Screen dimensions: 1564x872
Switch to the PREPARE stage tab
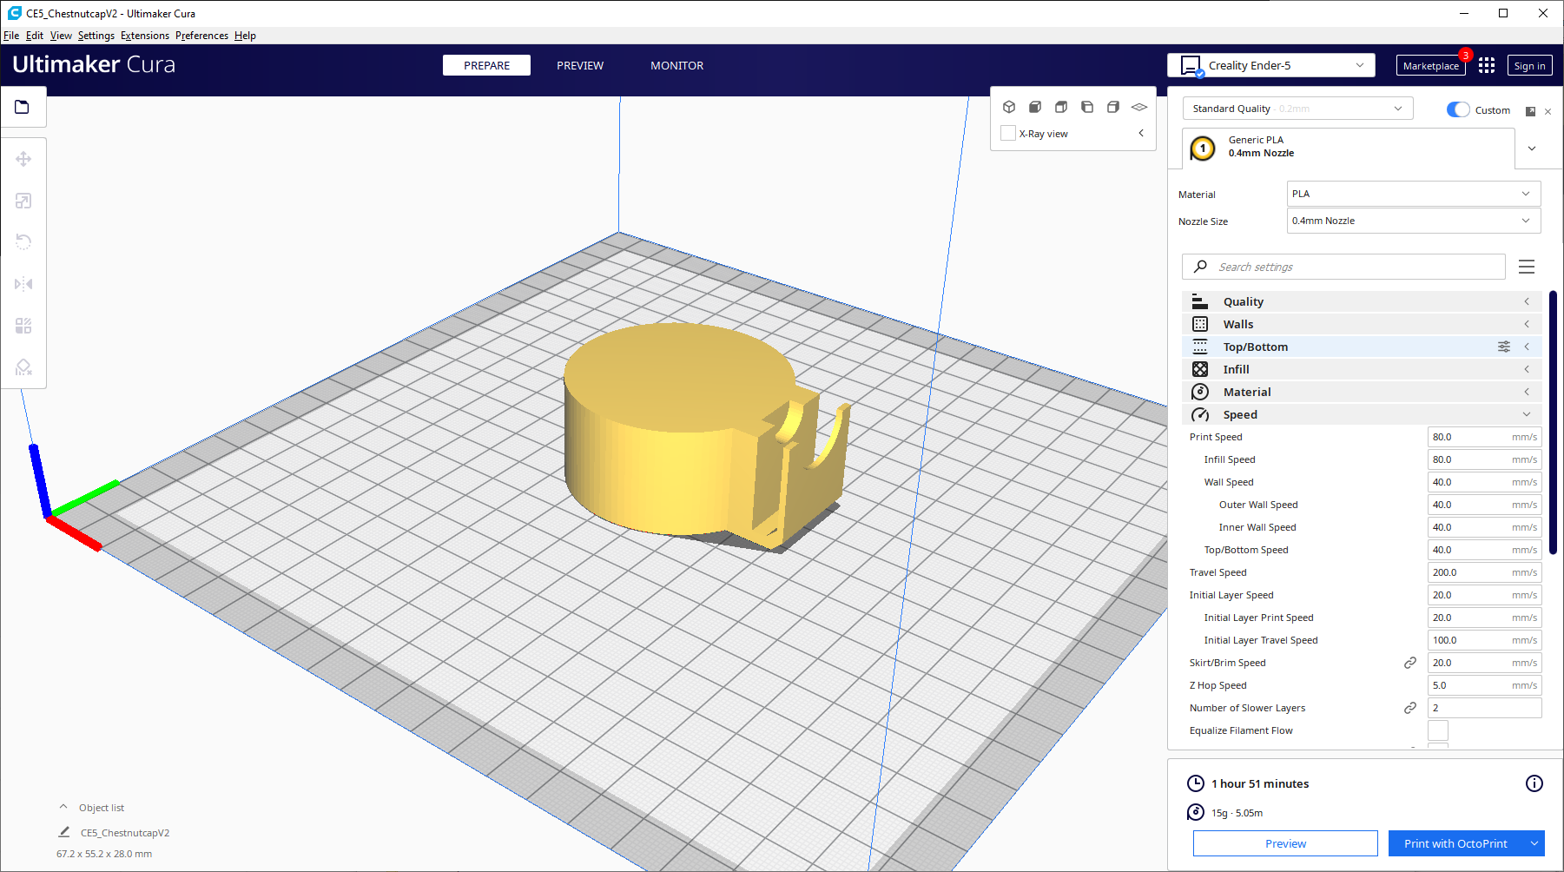486,65
